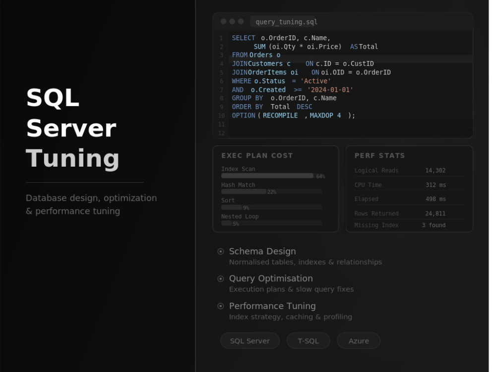Click the 22% percentage value
Image resolution: width=496 pixels, height=372 pixels.
pyautogui.click(x=272, y=192)
